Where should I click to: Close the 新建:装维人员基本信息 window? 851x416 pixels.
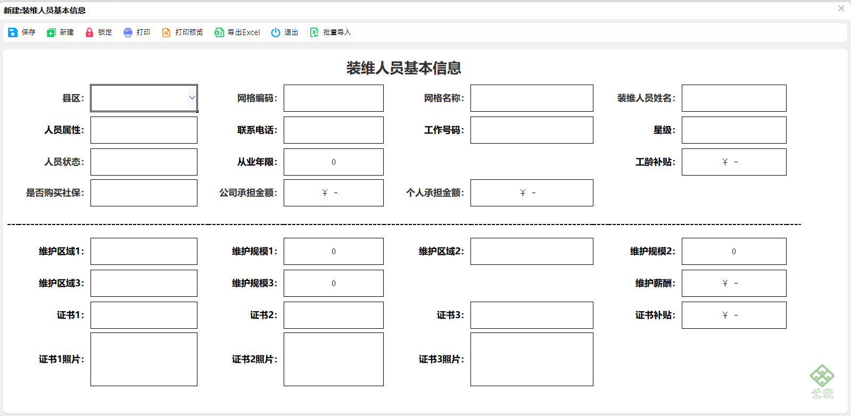pos(841,9)
